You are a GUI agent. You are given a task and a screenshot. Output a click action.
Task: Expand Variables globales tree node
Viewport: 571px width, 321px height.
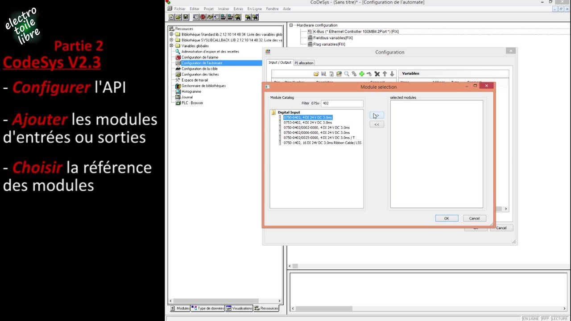(171, 45)
